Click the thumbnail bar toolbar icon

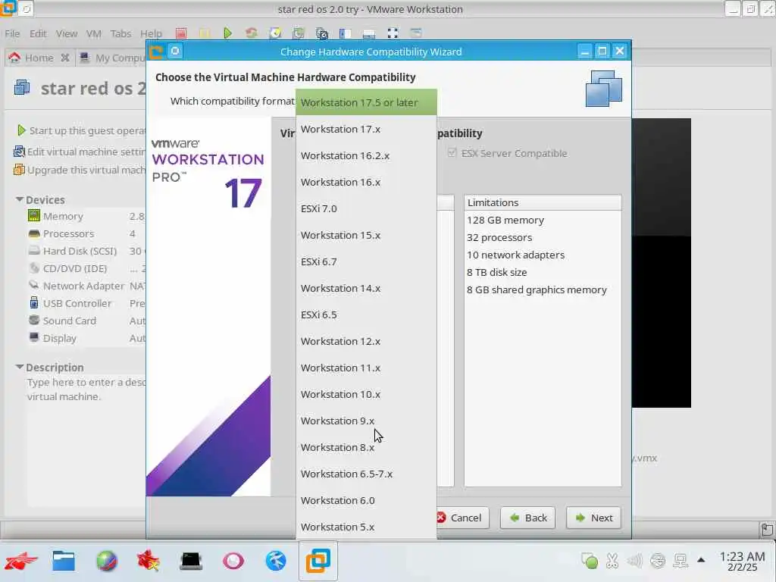pyautogui.click(x=369, y=33)
